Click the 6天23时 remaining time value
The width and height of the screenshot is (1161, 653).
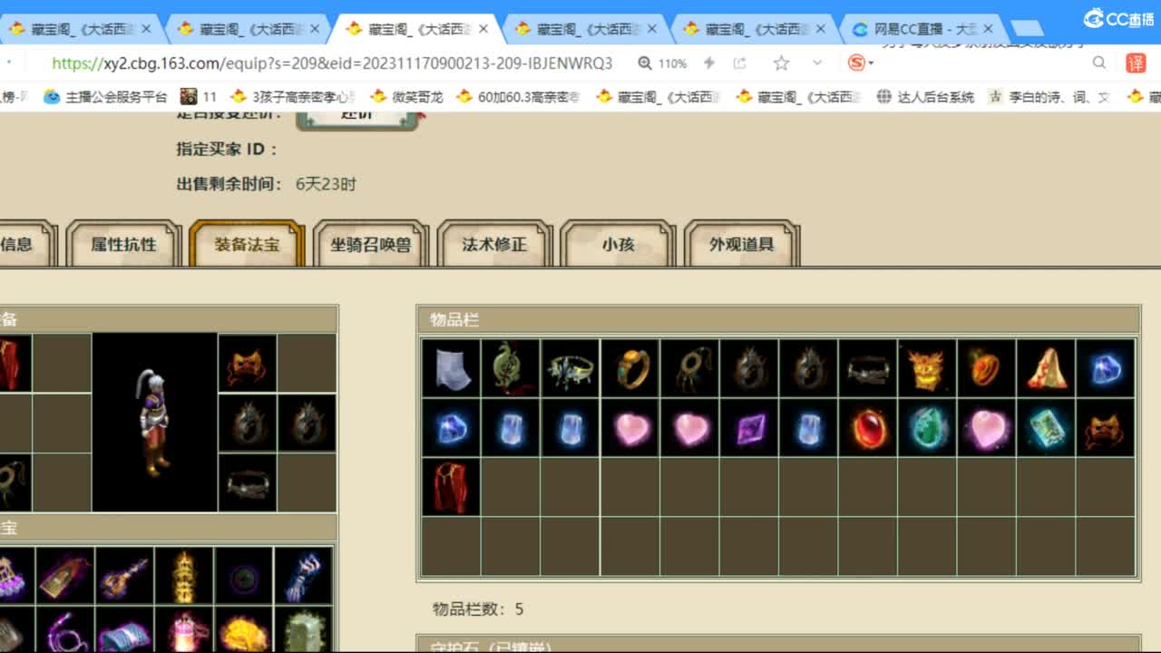(326, 184)
